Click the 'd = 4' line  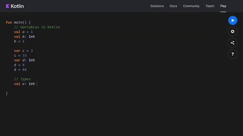point(19,65)
